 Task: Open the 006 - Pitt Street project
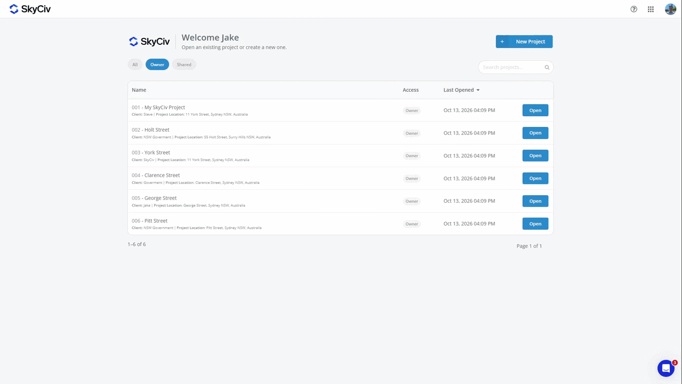535,224
